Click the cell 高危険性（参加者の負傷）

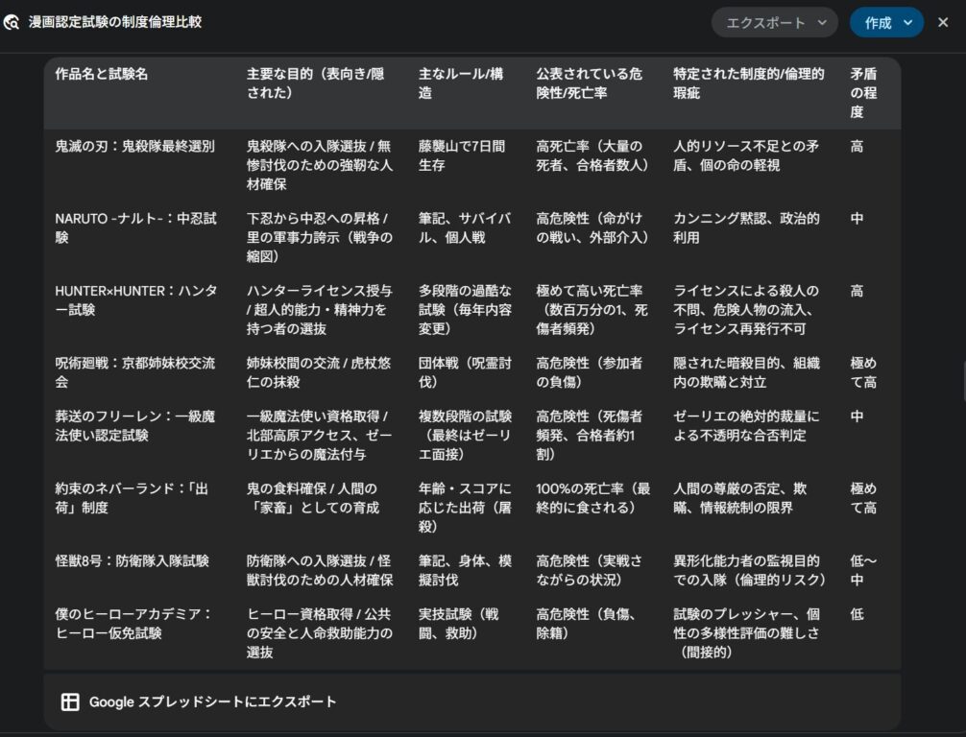[589, 372]
